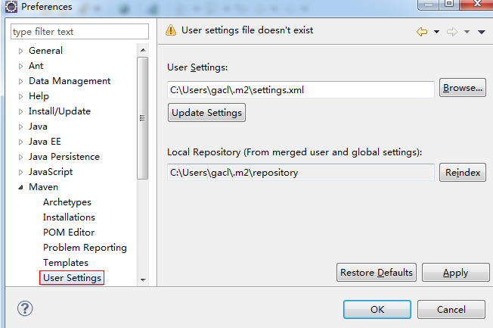
Task: Click tree scrollbar up arrow
Action: tap(143, 50)
